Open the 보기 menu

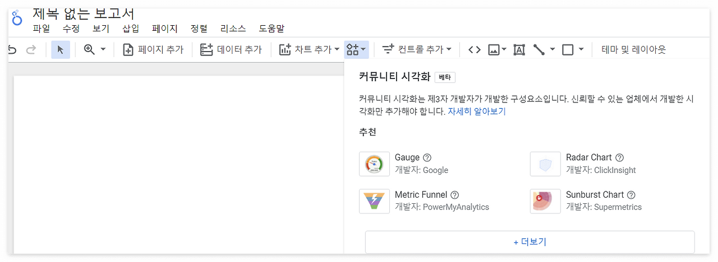click(x=101, y=29)
